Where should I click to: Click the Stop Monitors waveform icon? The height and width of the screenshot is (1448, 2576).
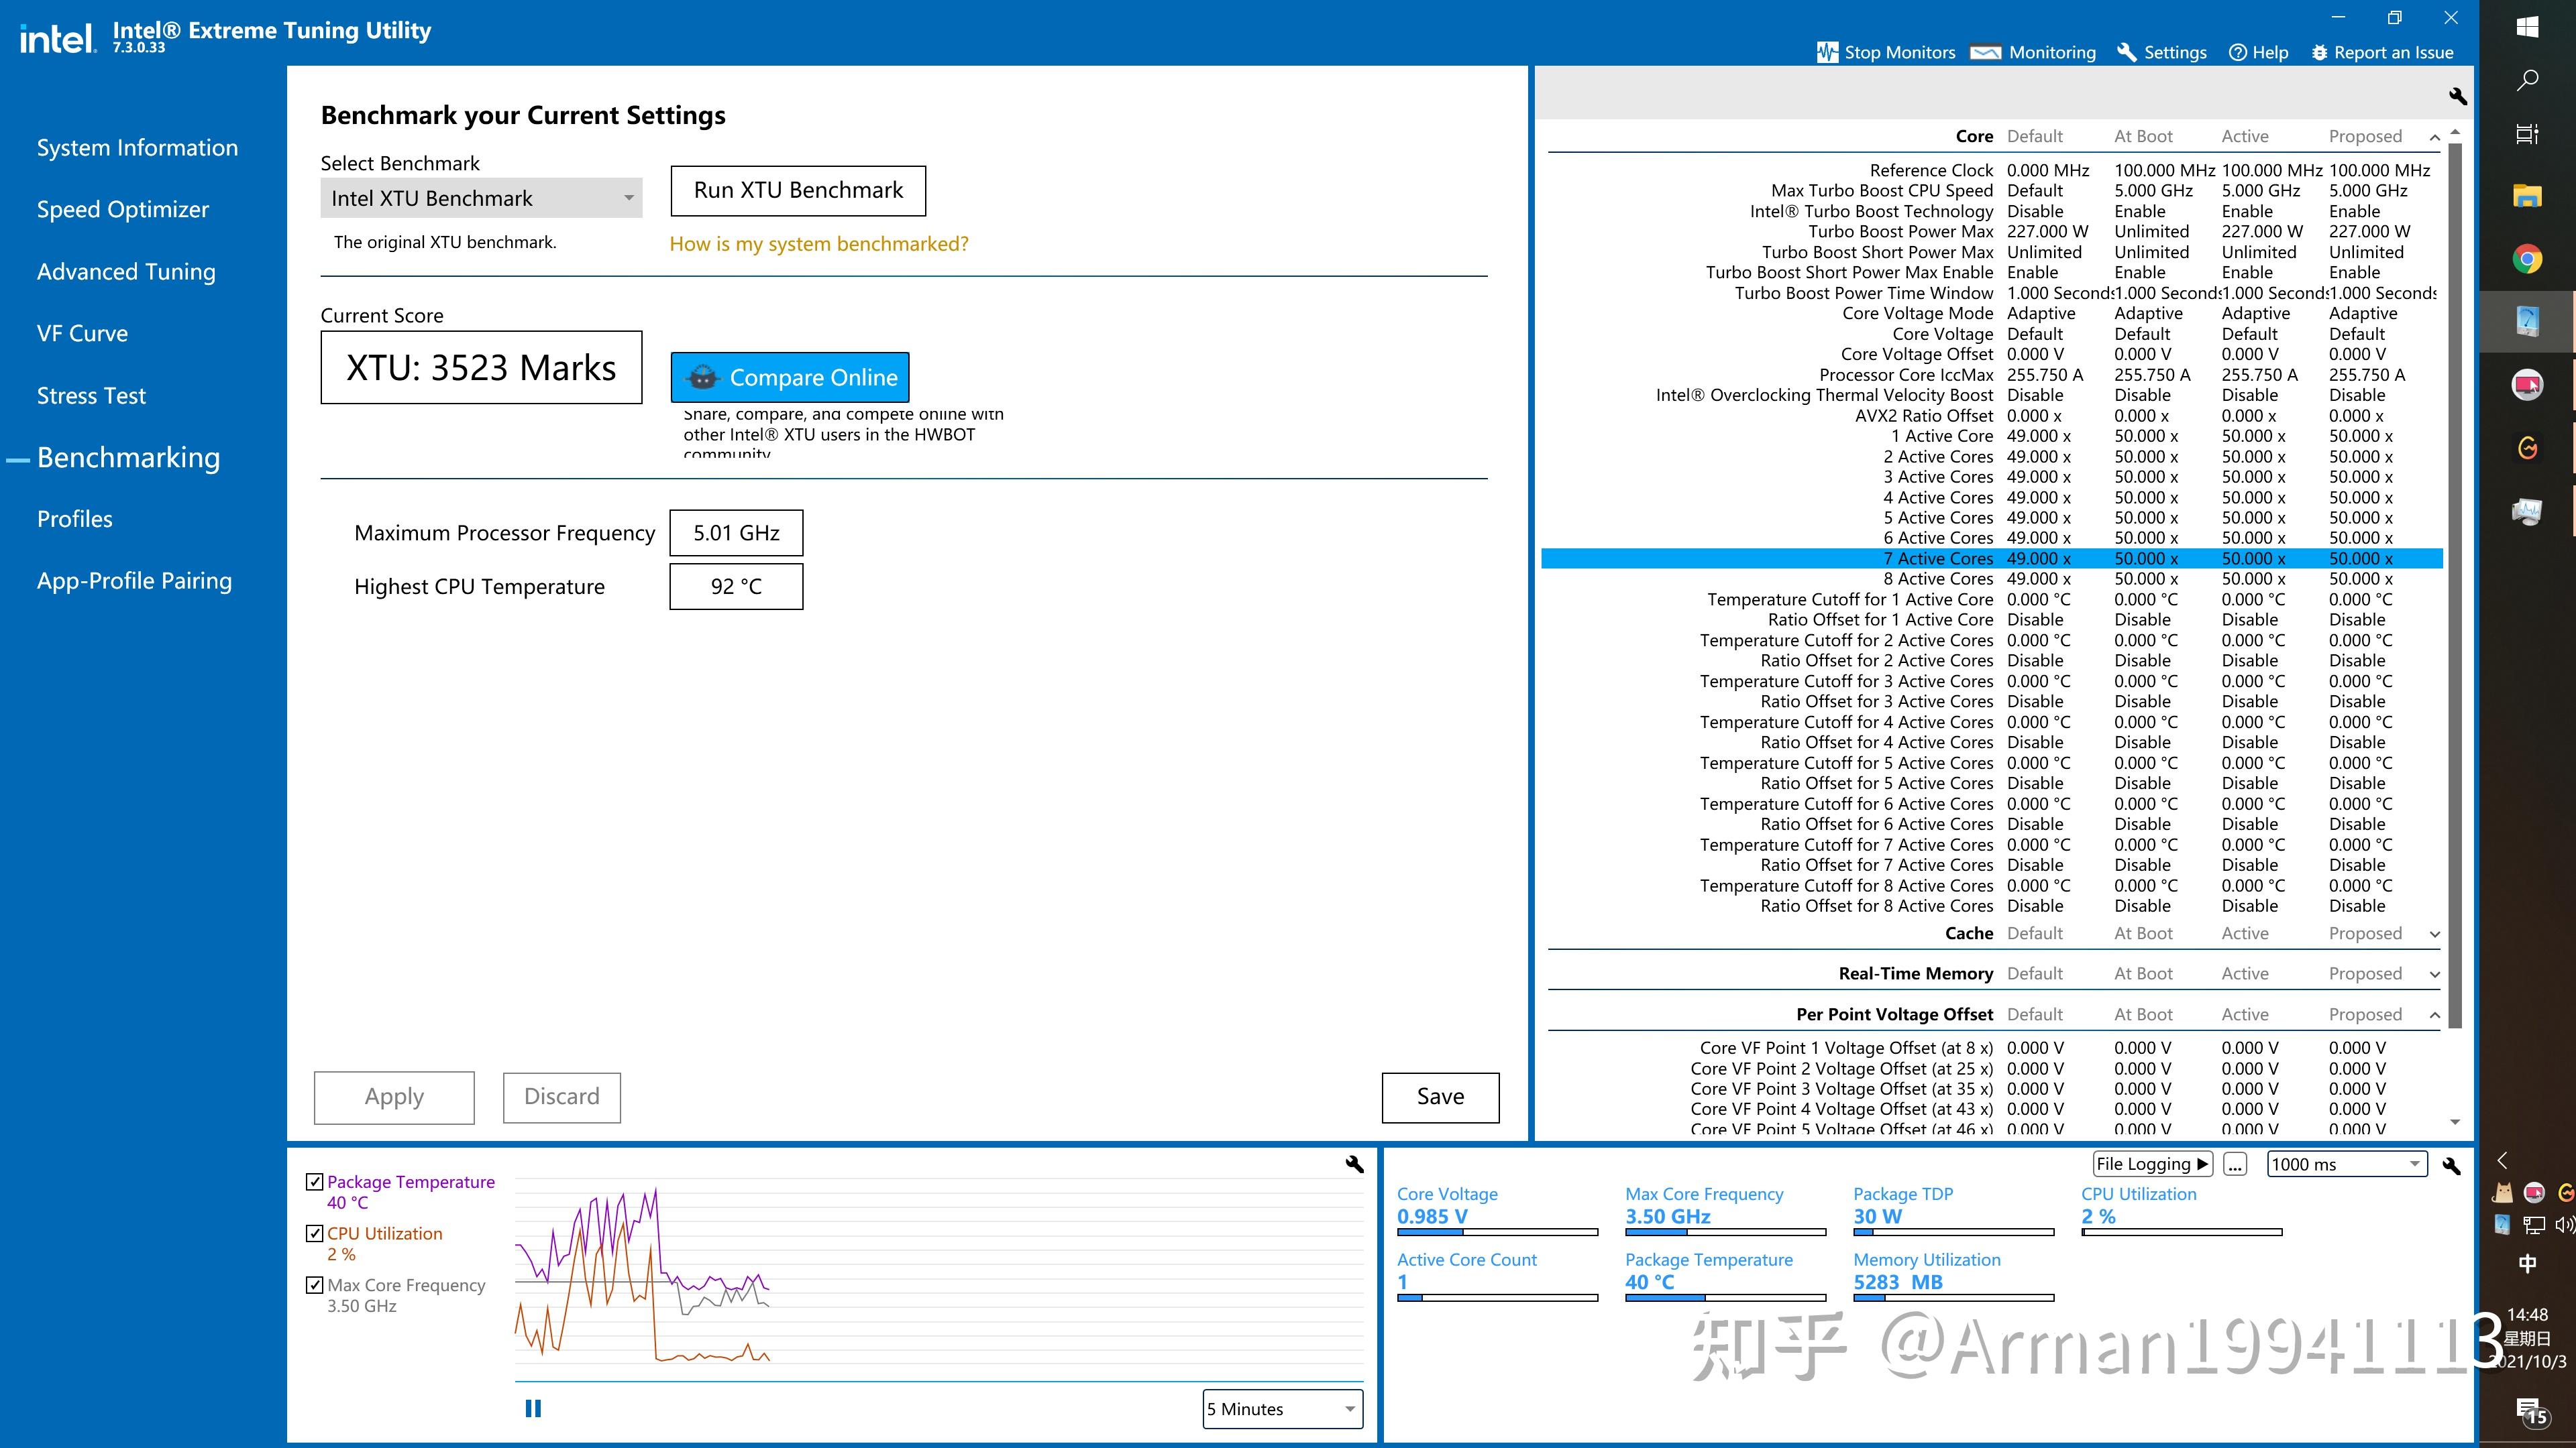coord(1827,52)
